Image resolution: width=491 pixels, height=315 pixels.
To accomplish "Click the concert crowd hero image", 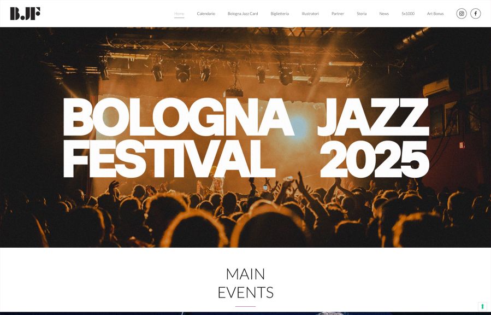I will (246, 213).
